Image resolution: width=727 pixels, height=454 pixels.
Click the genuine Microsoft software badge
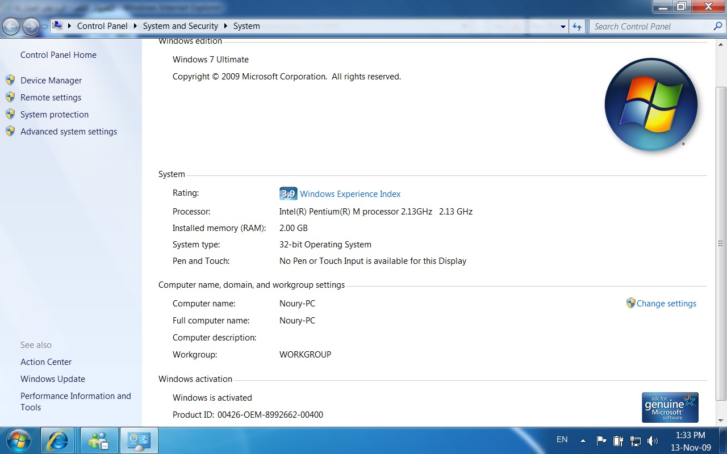(x=670, y=407)
